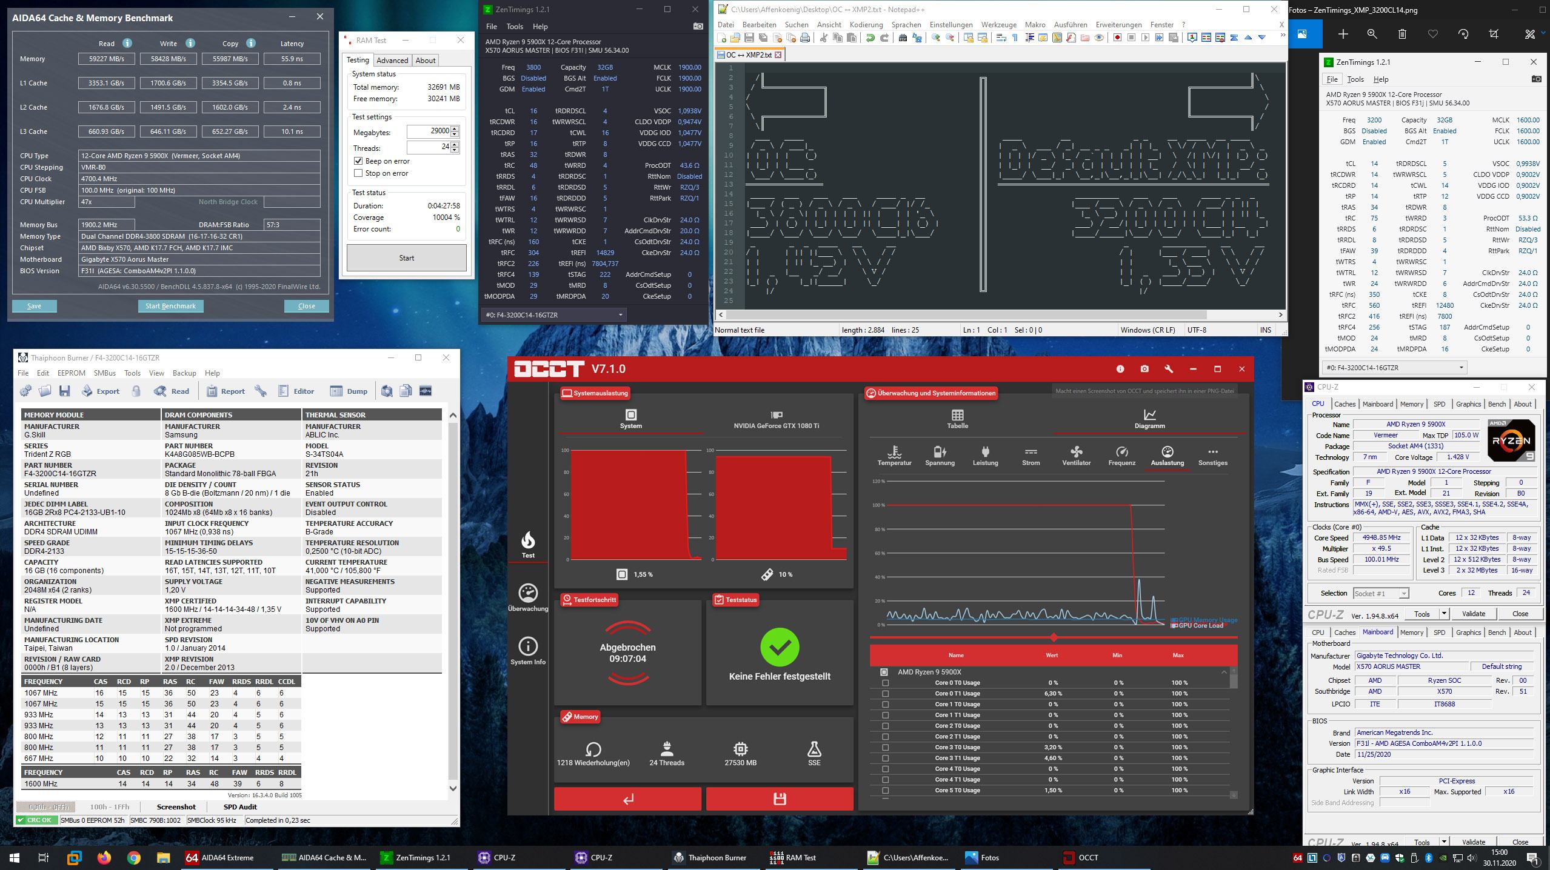This screenshot has width=1550, height=870.
Task: Check the Core 1 T0 Usage checkbox
Action: [x=885, y=705]
